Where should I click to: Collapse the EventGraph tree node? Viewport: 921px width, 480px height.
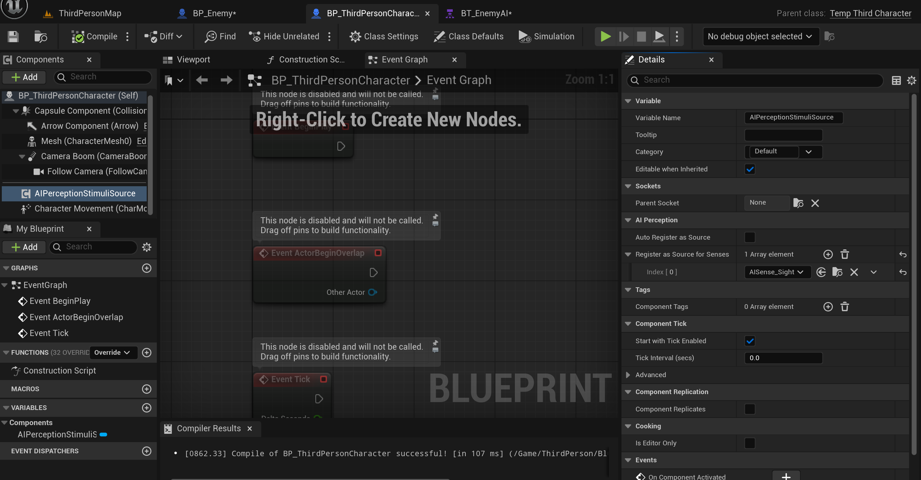pos(5,285)
